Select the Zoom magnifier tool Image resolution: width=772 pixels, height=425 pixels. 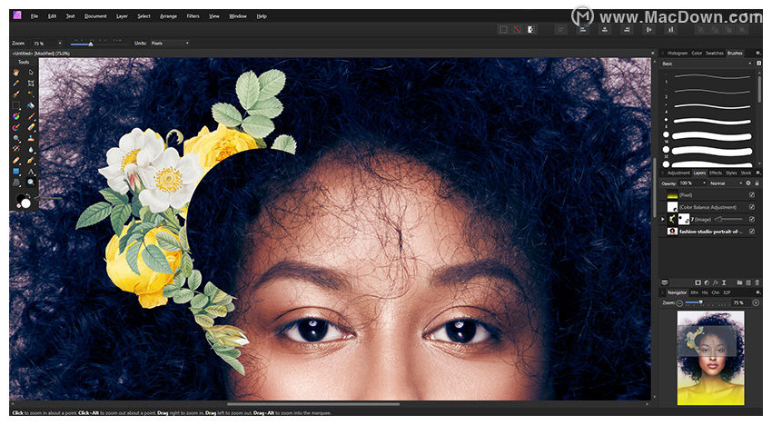pyautogui.click(x=31, y=183)
